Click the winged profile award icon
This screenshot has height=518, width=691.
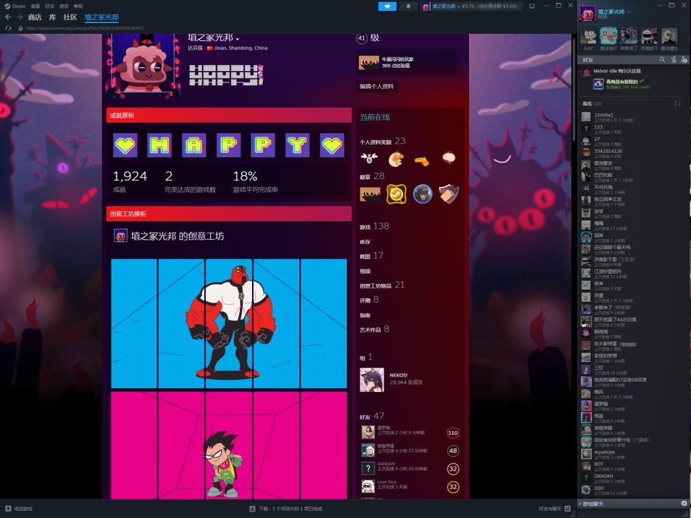(x=369, y=158)
